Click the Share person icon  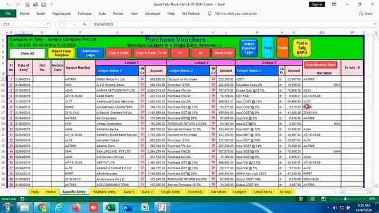point(361,14)
